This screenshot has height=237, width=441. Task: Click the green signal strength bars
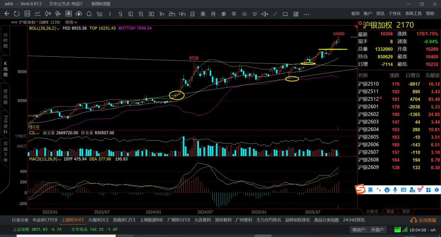coord(405,230)
